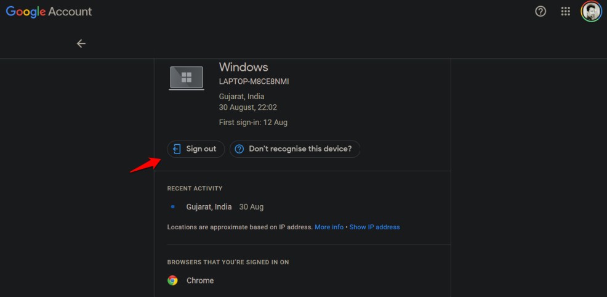Click the blue dot in Recent Activity
Image resolution: width=607 pixels, height=297 pixels.
point(172,207)
